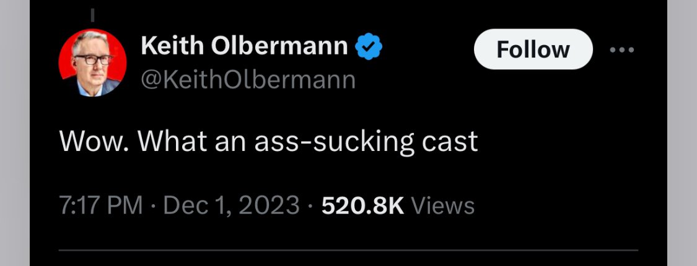Open the circular profile picture avatar

click(92, 62)
